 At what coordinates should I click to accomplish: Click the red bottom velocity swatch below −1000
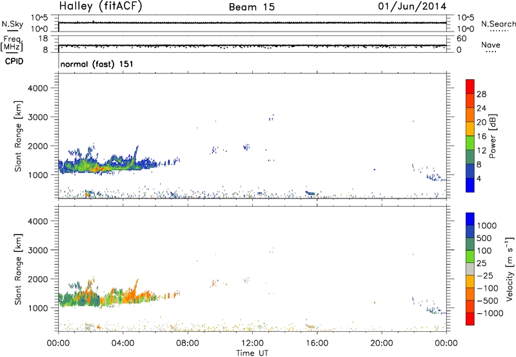coord(470,319)
